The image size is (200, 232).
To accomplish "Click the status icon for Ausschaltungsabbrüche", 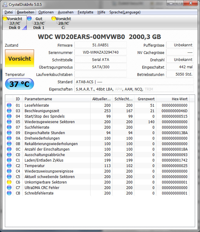I will coord(9,155).
